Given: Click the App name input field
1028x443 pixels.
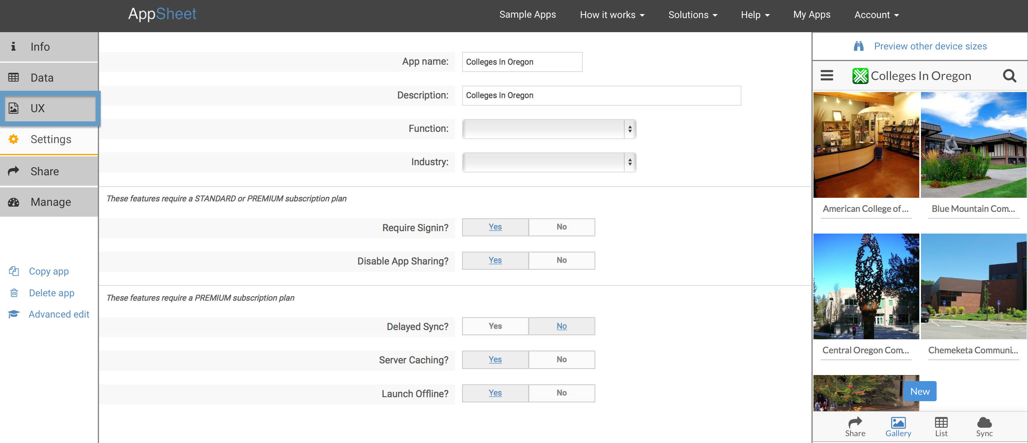Looking at the screenshot, I should [x=522, y=62].
